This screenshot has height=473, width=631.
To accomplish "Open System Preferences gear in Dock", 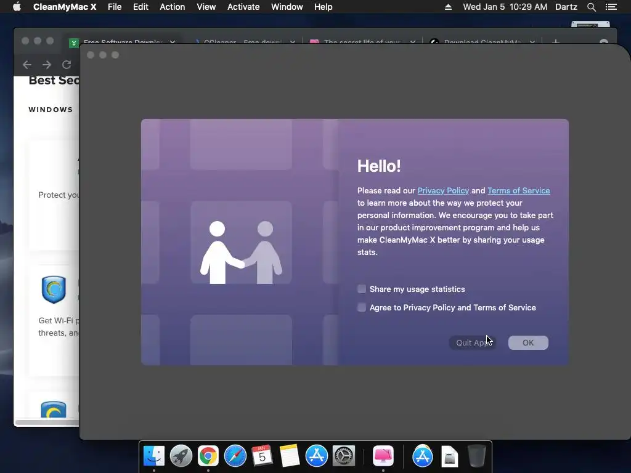I will click(x=344, y=456).
